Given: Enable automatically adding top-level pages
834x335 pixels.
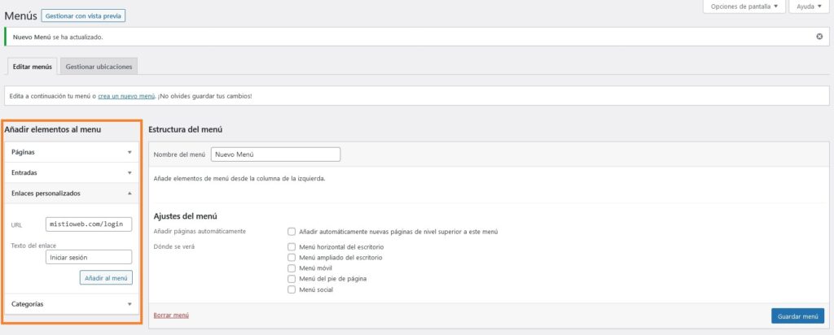Looking at the screenshot, I should [292, 232].
